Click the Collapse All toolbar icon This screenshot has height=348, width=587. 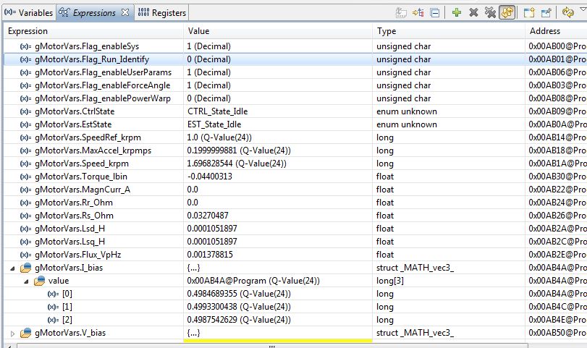pos(435,12)
